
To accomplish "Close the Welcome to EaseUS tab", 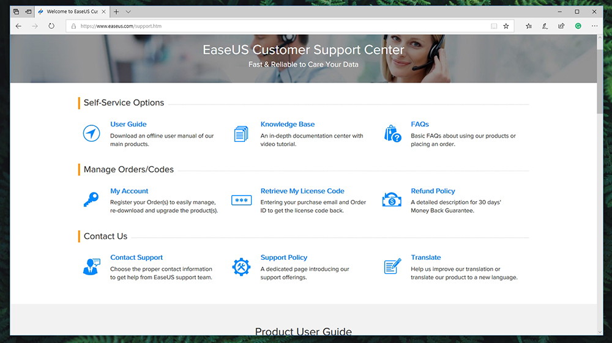I will click(103, 12).
